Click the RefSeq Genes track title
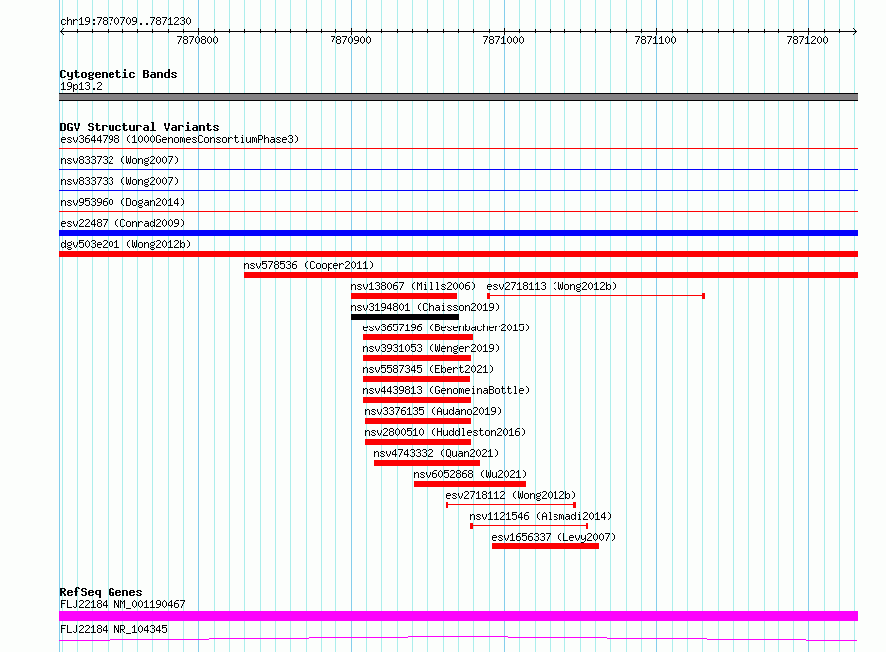Image resolution: width=886 pixels, height=652 pixels. [101, 592]
